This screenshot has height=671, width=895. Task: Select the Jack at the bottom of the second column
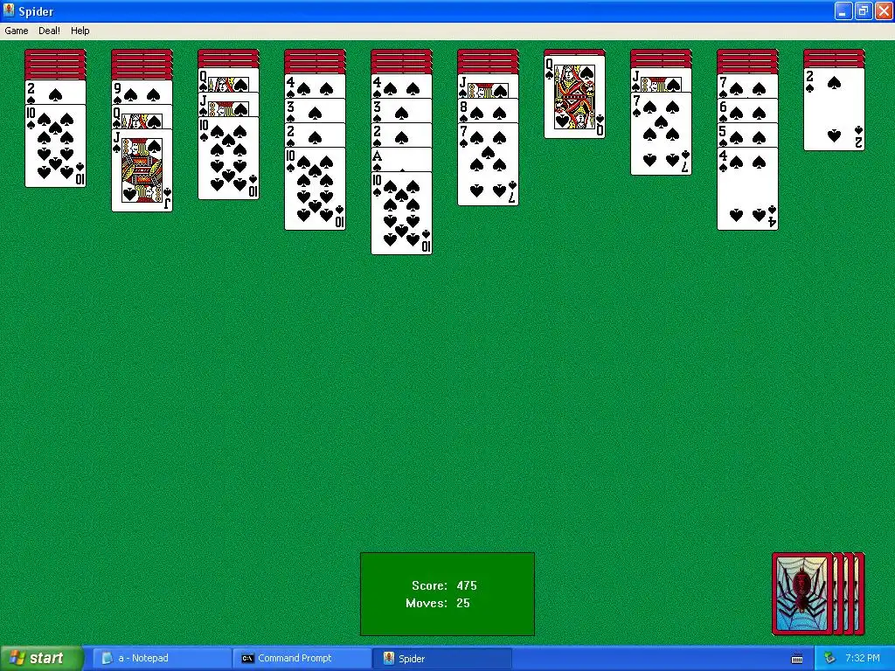pyautogui.click(x=142, y=170)
